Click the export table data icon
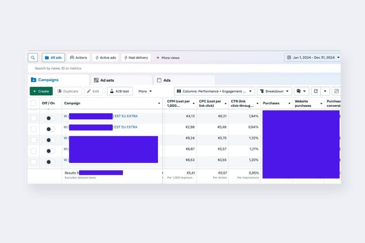This screenshot has width=365, height=243. 316,91
